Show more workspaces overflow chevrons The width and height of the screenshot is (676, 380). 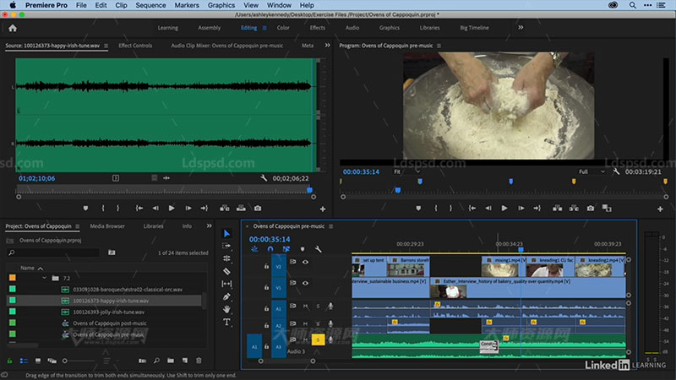(x=521, y=28)
